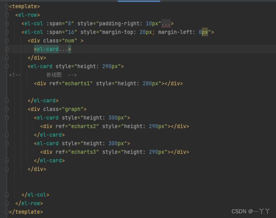Click the 折线图 comment text

pyautogui.click(x=54, y=75)
